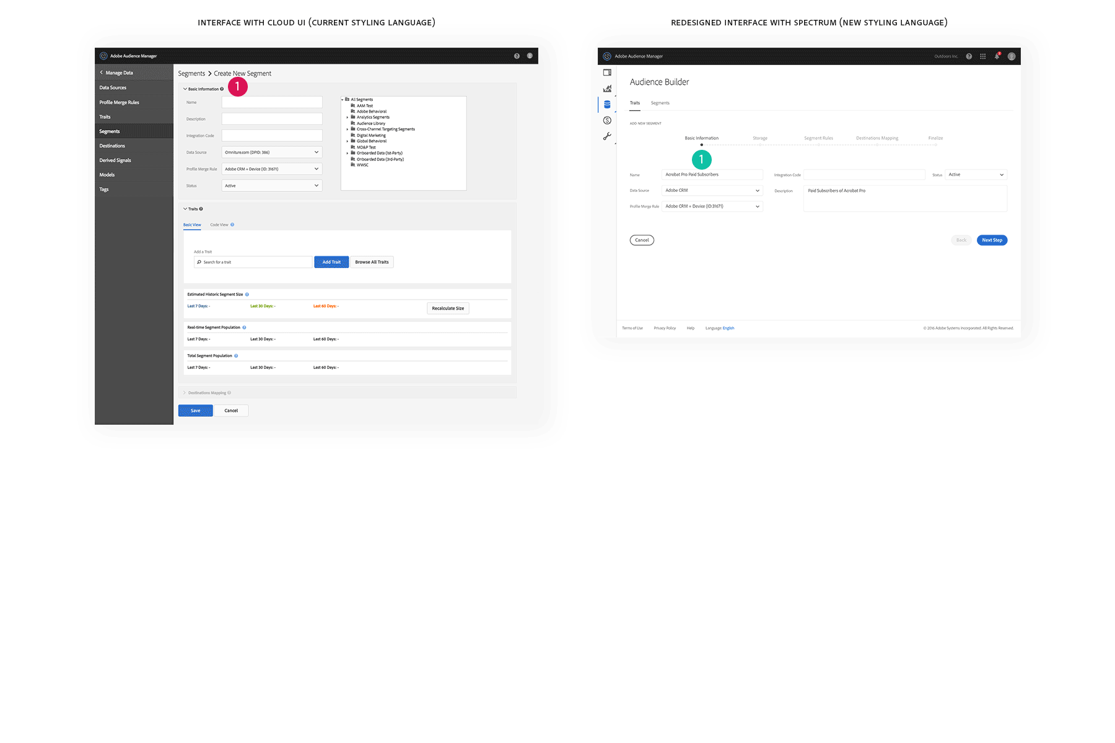Open Data Source dropdown showing Adobe CRM
Screen dimensions: 1115x743
pyautogui.click(x=712, y=191)
